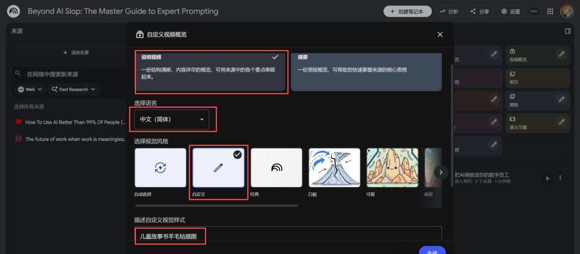The width and height of the screenshot is (580, 254).
Task: Click the 创建笔记本 button
Action: (x=408, y=11)
